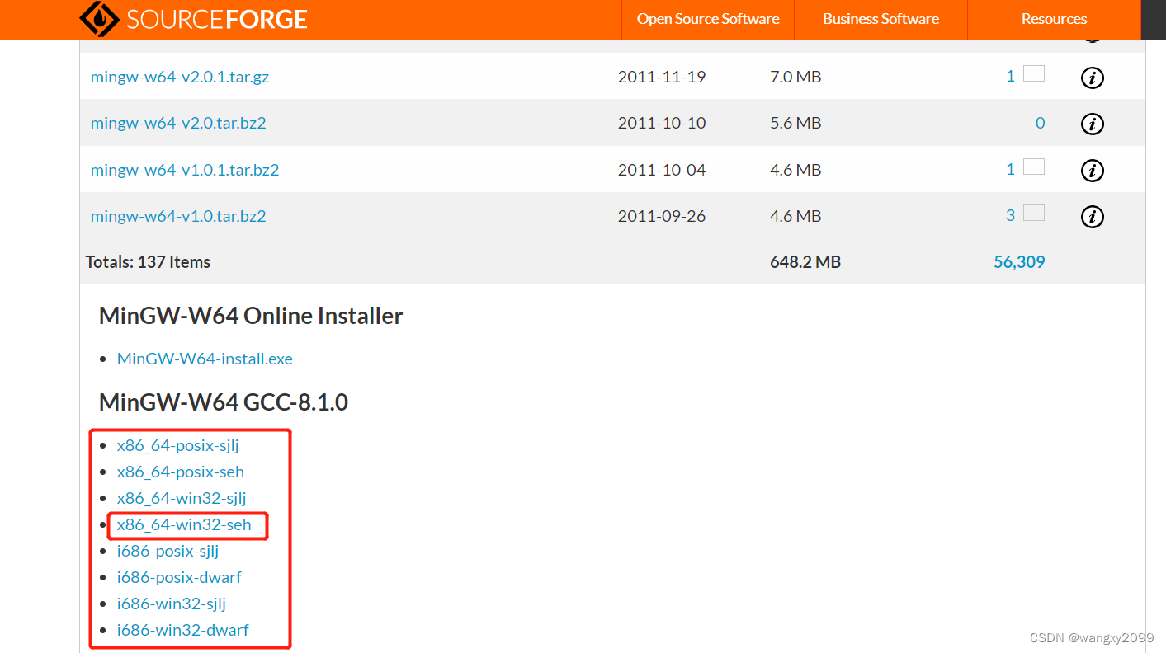Viewport: 1166px width, 653px height.
Task: Open the SourceForge logo home link
Action: coord(194,18)
